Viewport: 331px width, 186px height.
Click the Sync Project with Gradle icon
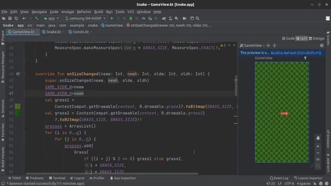tap(164, 19)
